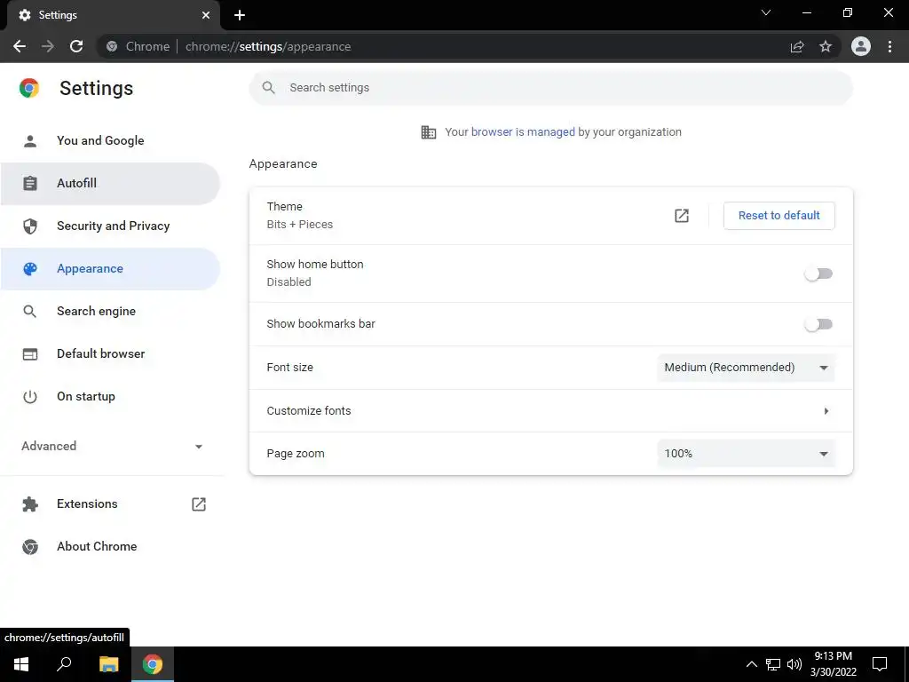This screenshot has height=682, width=909.
Task: Click the Search settings input field
Action: tap(550, 88)
